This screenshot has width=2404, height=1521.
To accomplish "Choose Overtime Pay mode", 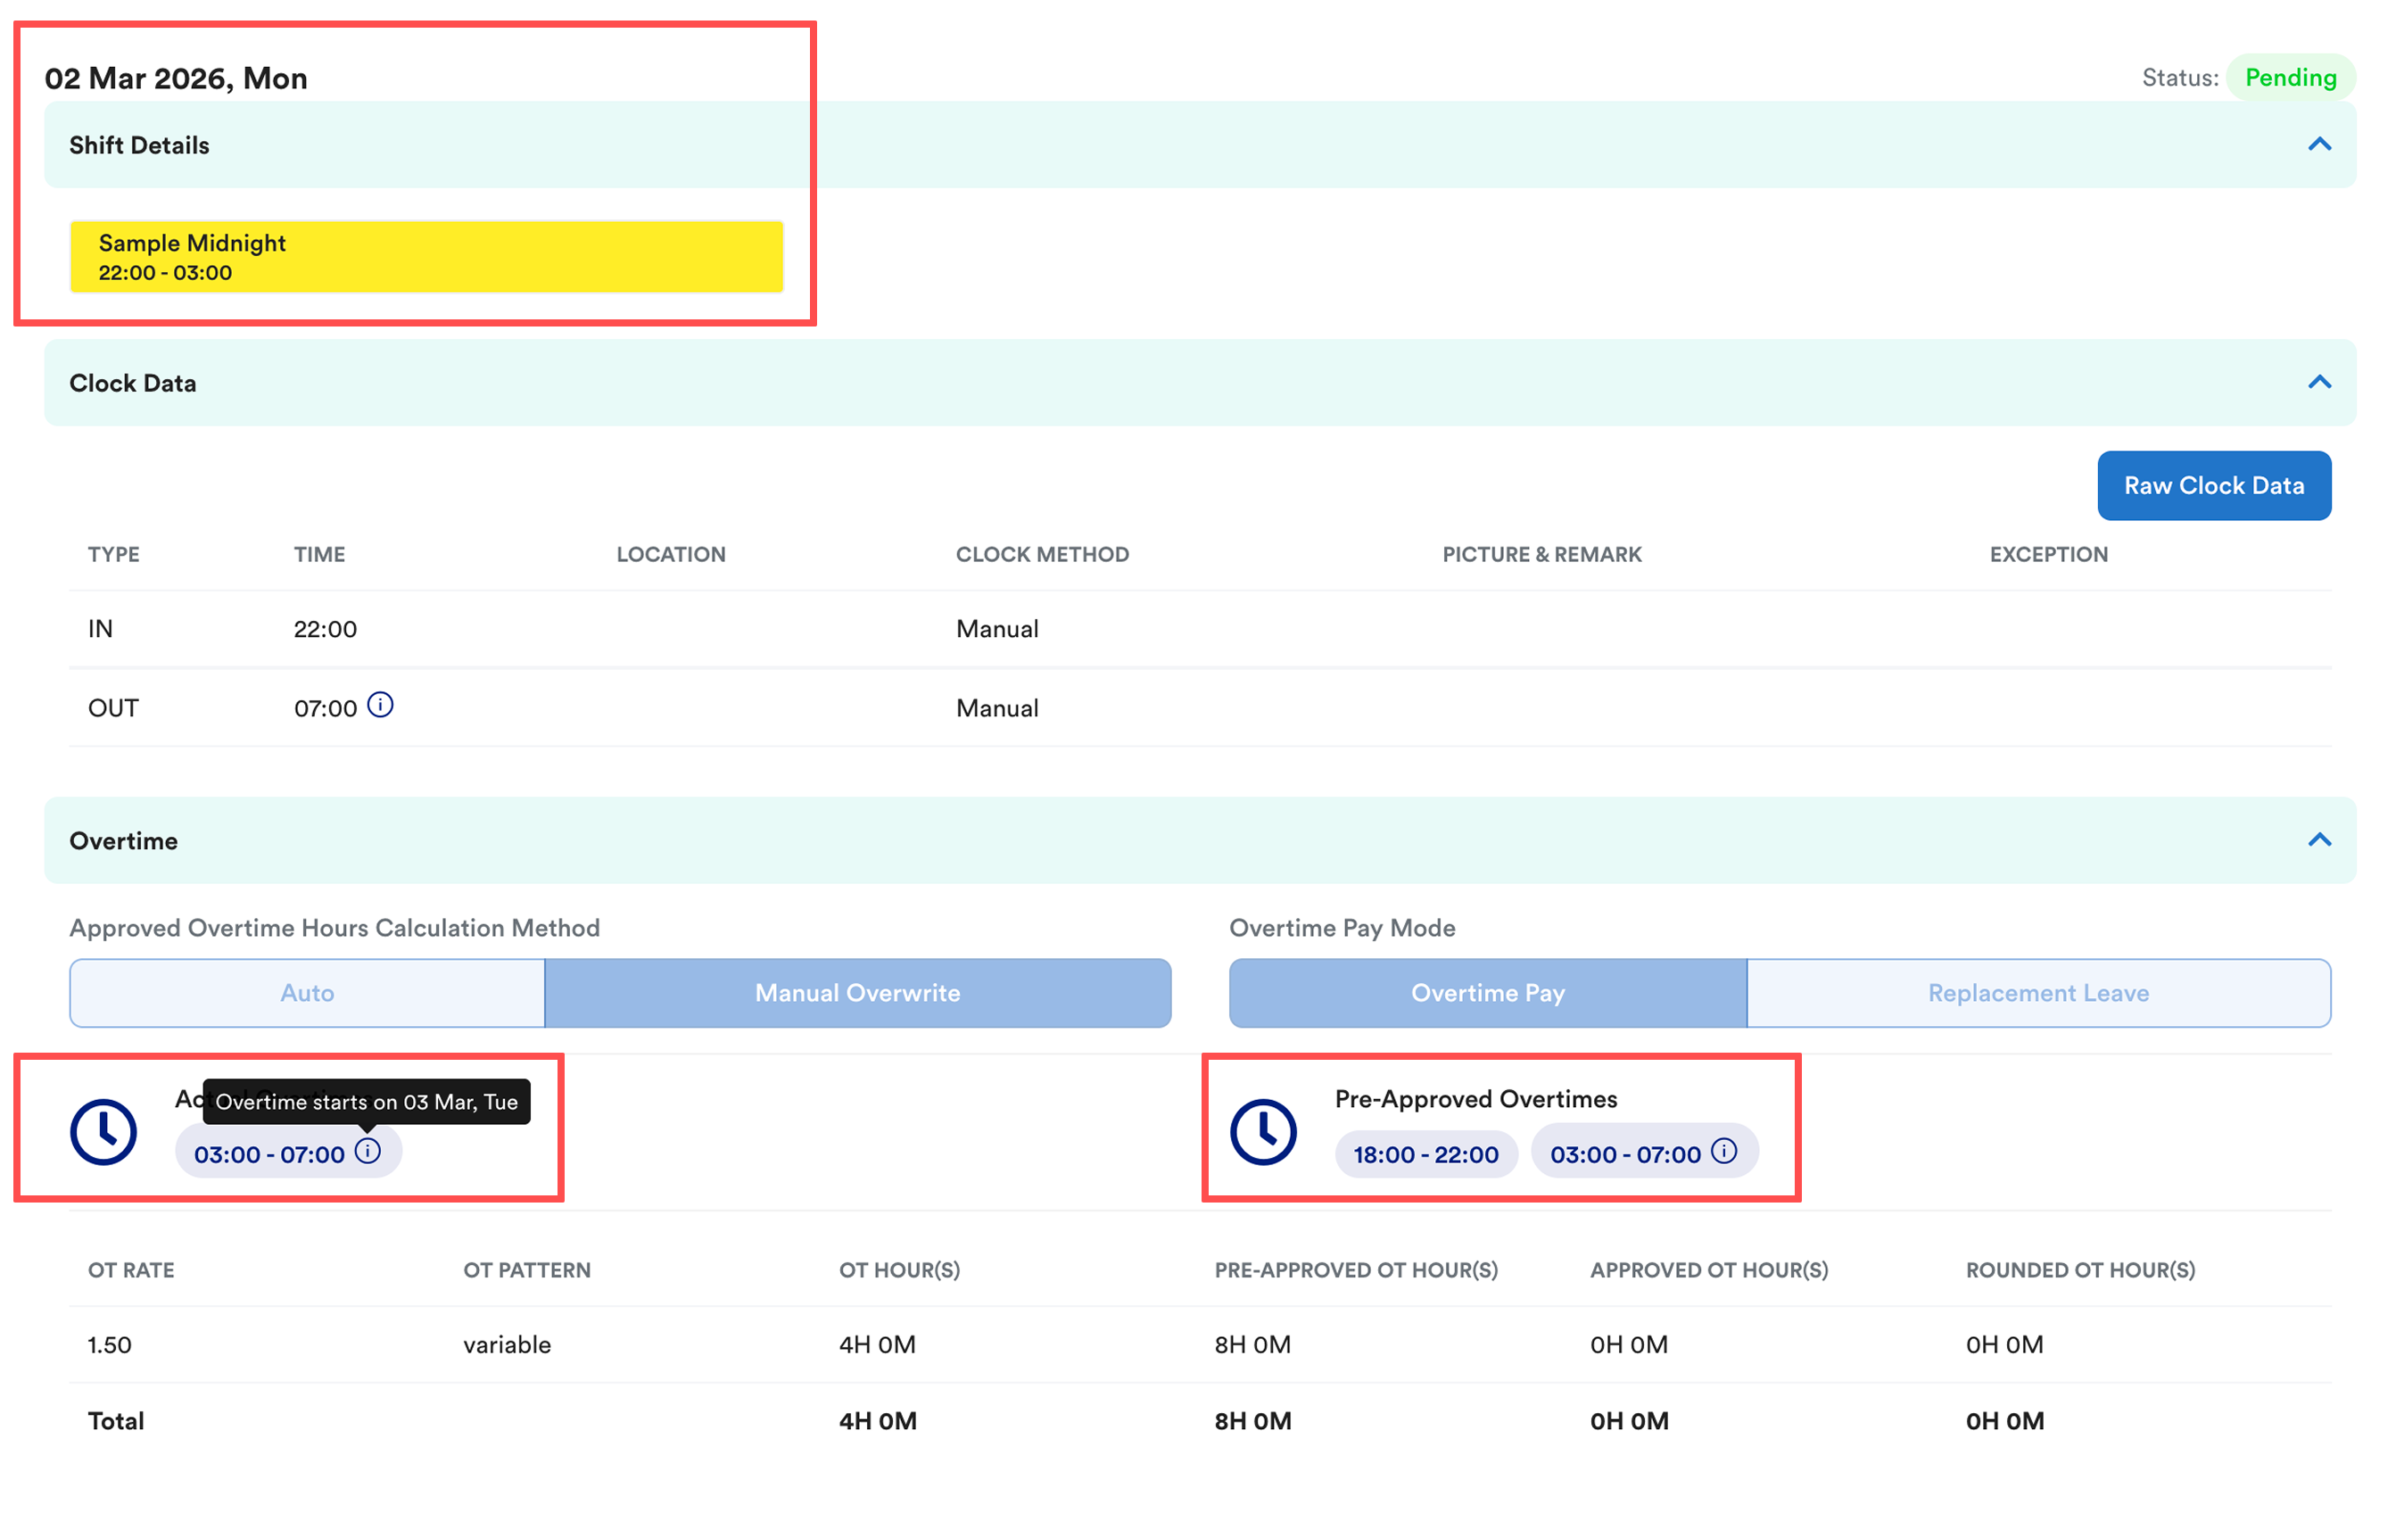I will pos(1488,993).
